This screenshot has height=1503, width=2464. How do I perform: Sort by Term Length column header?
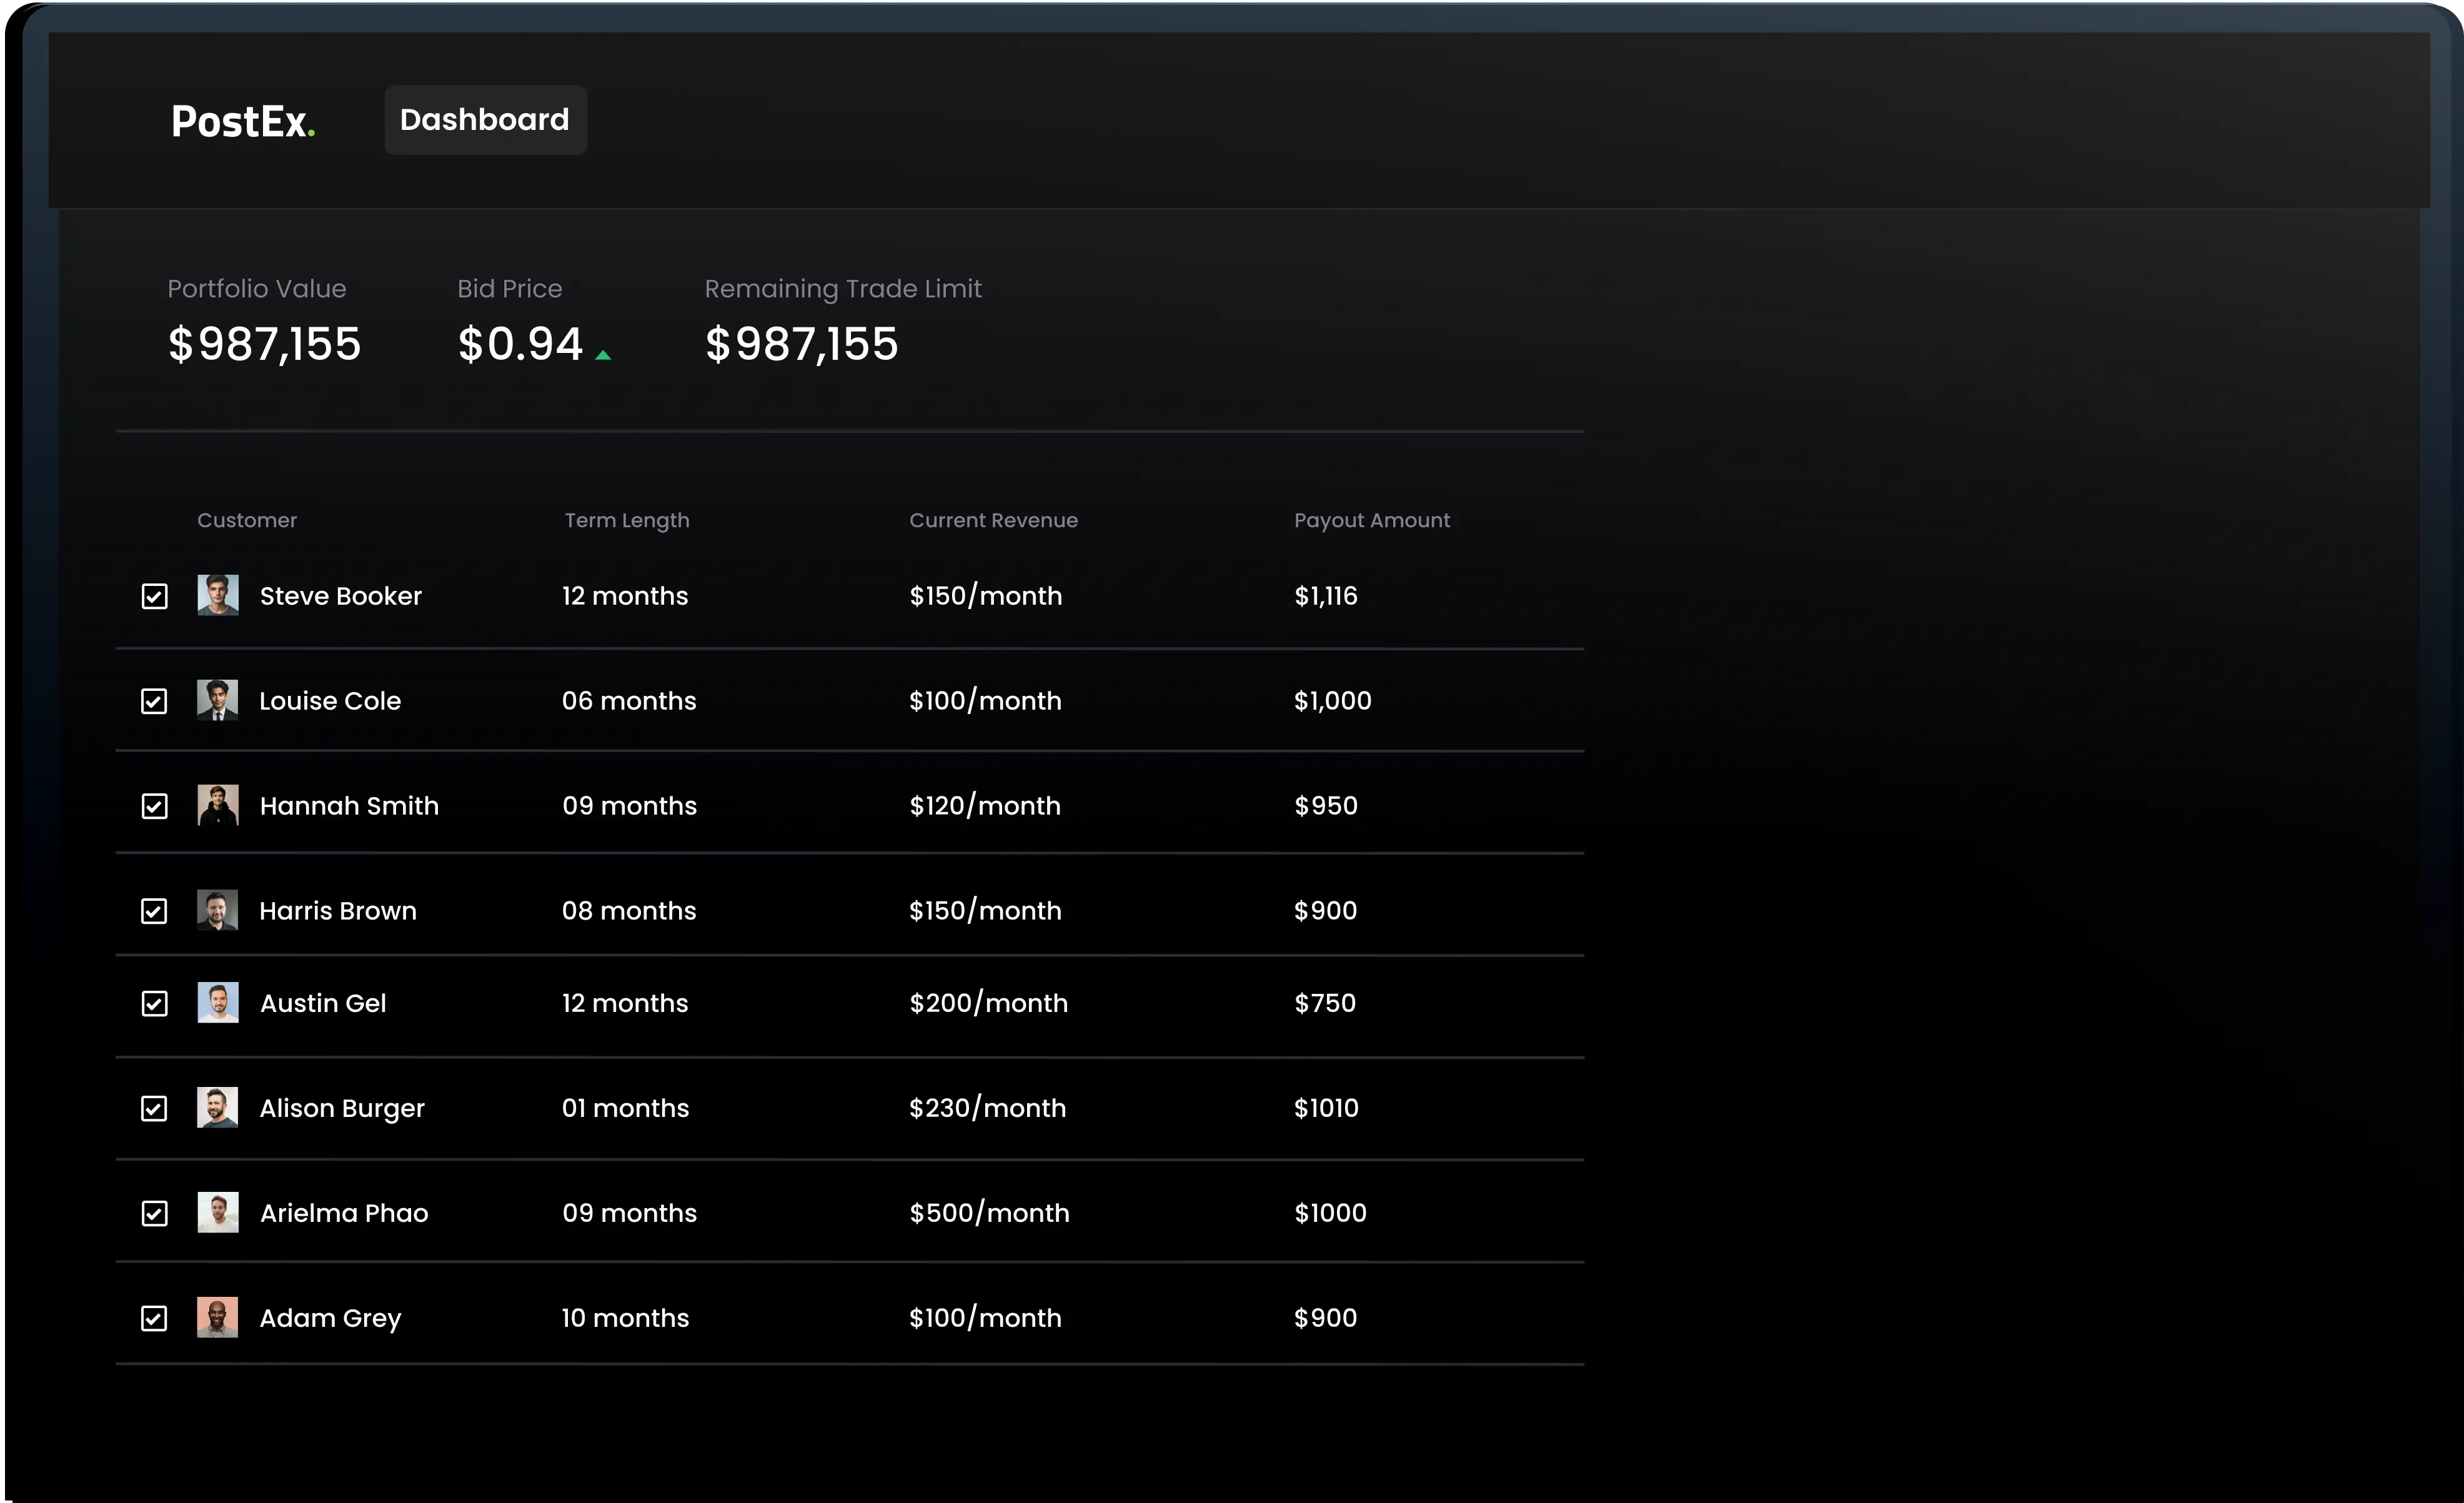tap(626, 520)
